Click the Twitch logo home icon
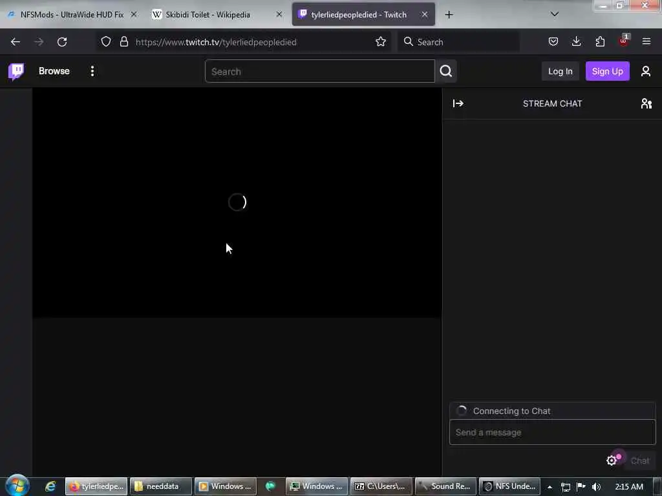 (16, 71)
